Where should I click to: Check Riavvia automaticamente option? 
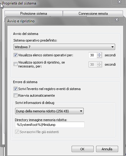click(x=15, y=95)
